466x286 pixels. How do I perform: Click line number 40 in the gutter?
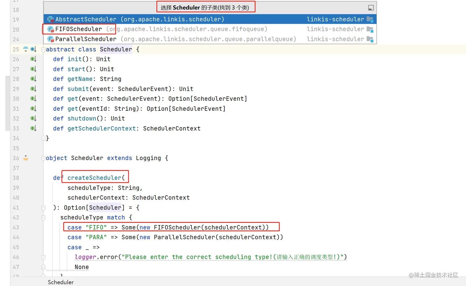pyautogui.click(x=16, y=198)
